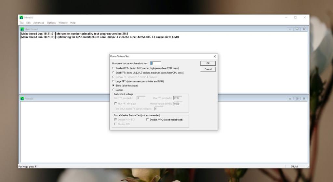The image size is (333, 182).
Task: Click the Main thread child window icon
Action: point(22,29)
